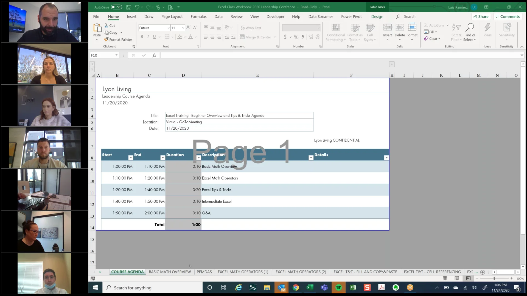This screenshot has height=296, width=527.
Task: Toggle Underline formatting
Action: (x=154, y=37)
